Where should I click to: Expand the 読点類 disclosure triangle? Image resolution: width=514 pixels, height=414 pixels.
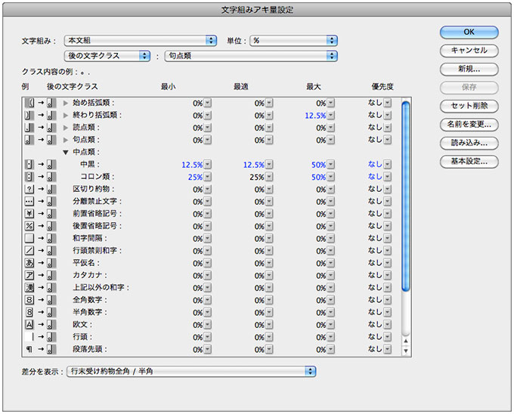pos(66,128)
